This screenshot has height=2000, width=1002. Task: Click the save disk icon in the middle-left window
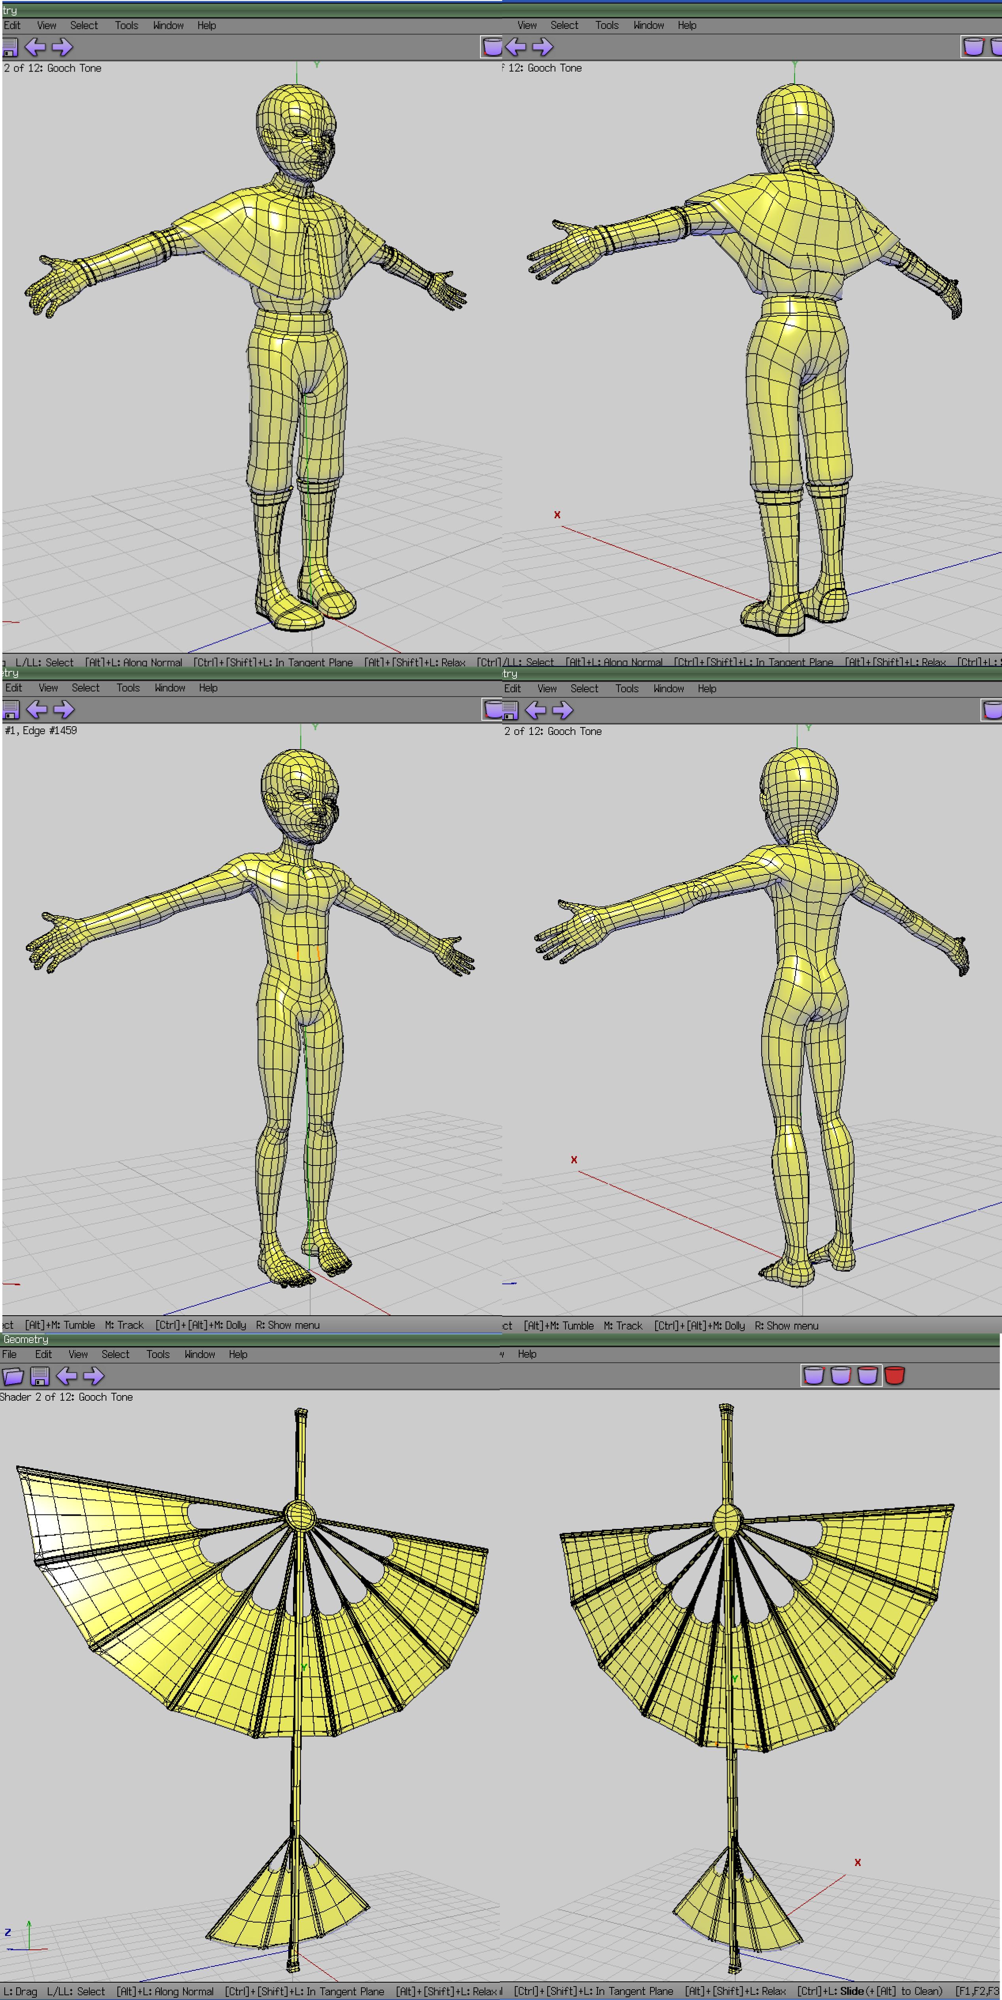(x=10, y=709)
